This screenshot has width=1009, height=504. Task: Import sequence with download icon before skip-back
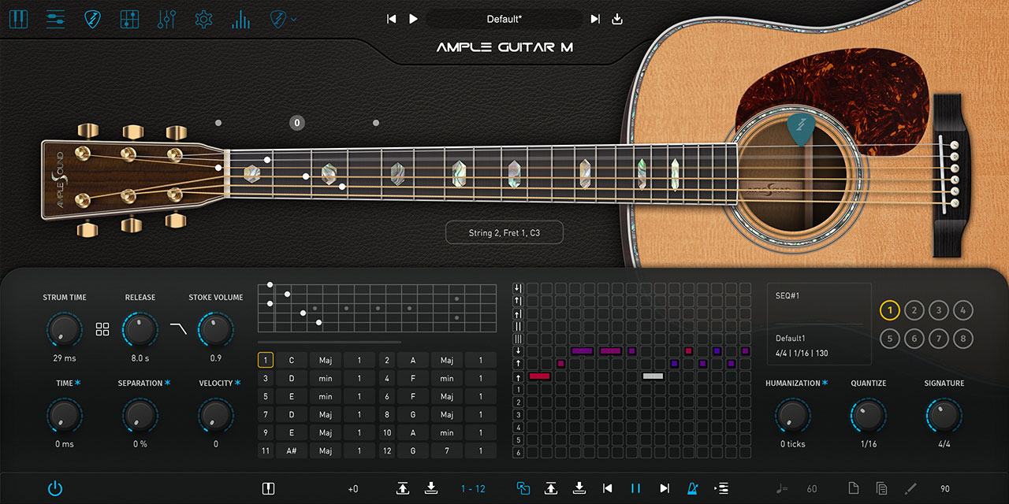tap(579, 488)
